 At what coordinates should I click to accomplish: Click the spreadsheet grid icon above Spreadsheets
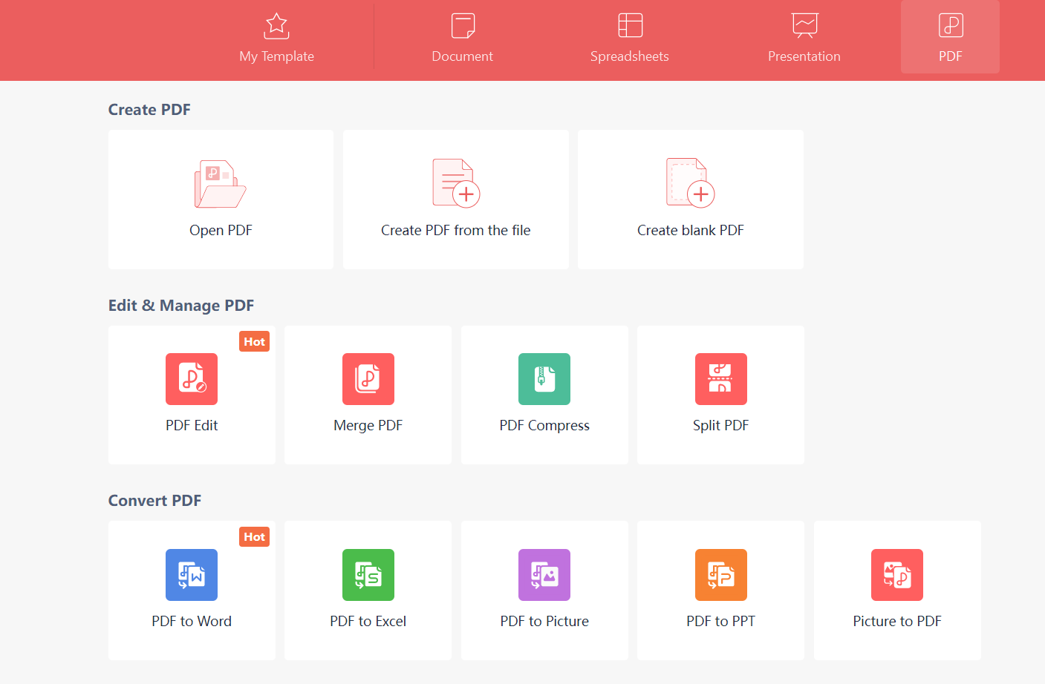(x=630, y=25)
